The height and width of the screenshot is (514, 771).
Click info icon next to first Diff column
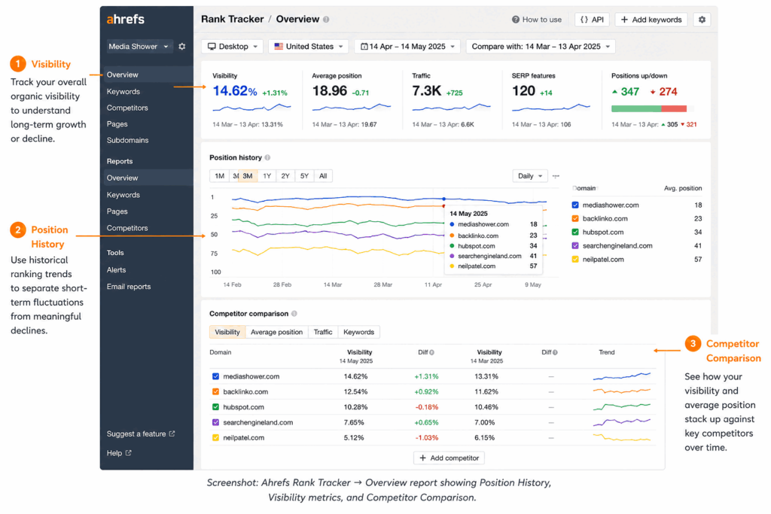[431, 352]
